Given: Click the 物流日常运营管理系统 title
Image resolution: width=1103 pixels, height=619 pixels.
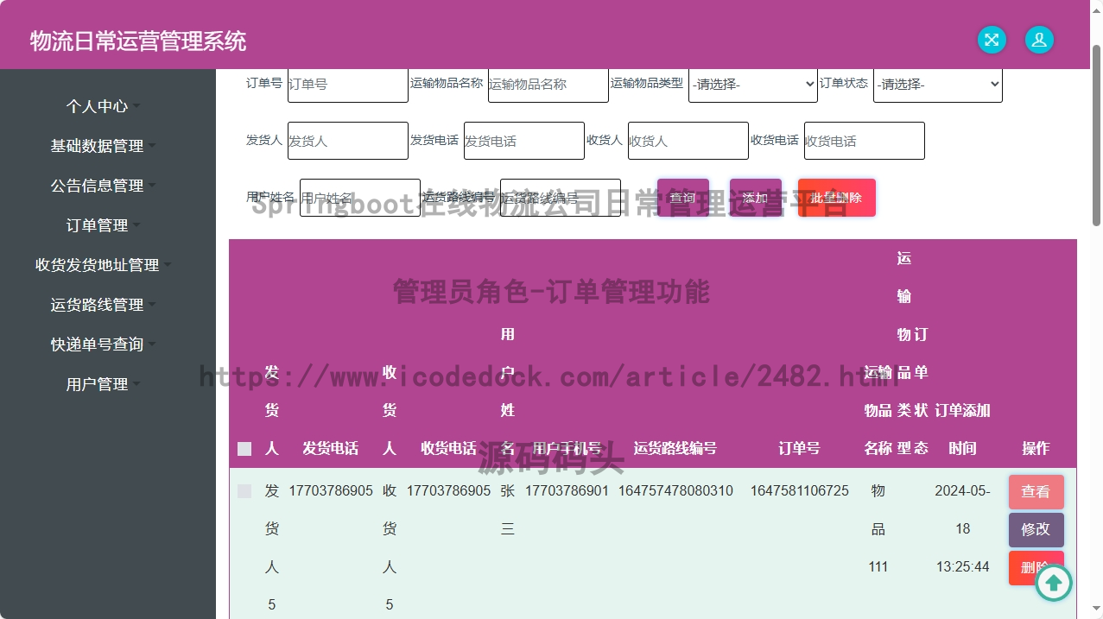Looking at the screenshot, I should click(x=138, y=41).
